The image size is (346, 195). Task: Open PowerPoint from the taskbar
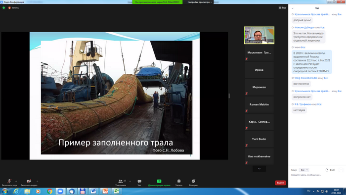[105, 191]
